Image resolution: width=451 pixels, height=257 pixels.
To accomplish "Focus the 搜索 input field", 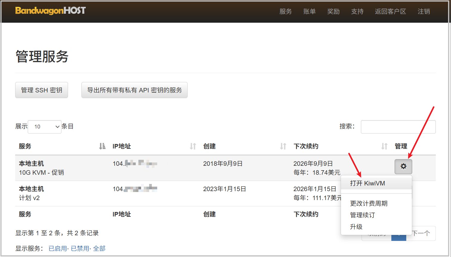I will tap(398, 127).
